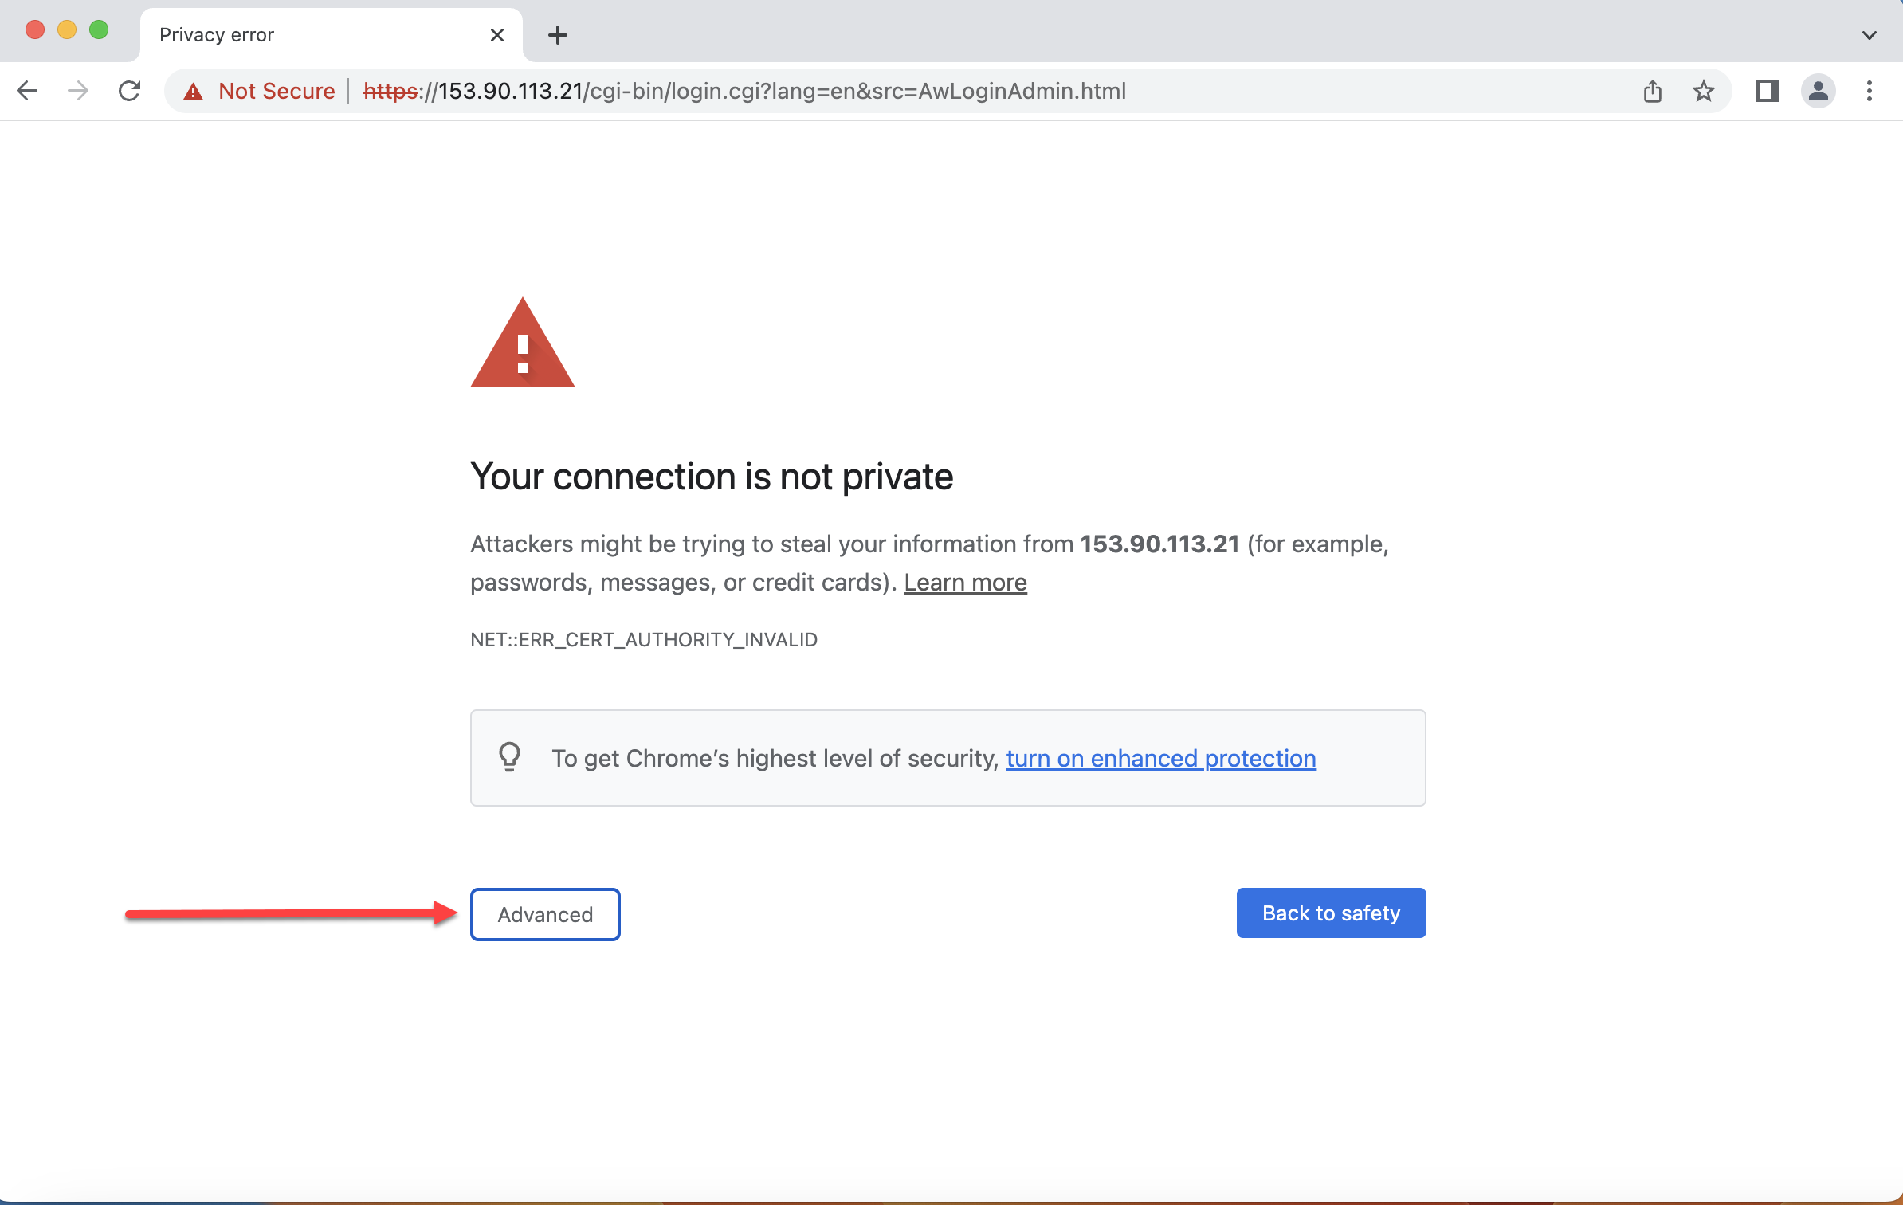Click the Chrome profile avatar icon
The image size is (1903, 1205).
(1819, 92)
